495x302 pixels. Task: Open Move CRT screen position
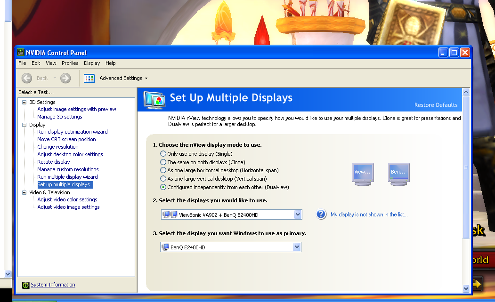tap(66, 139)
